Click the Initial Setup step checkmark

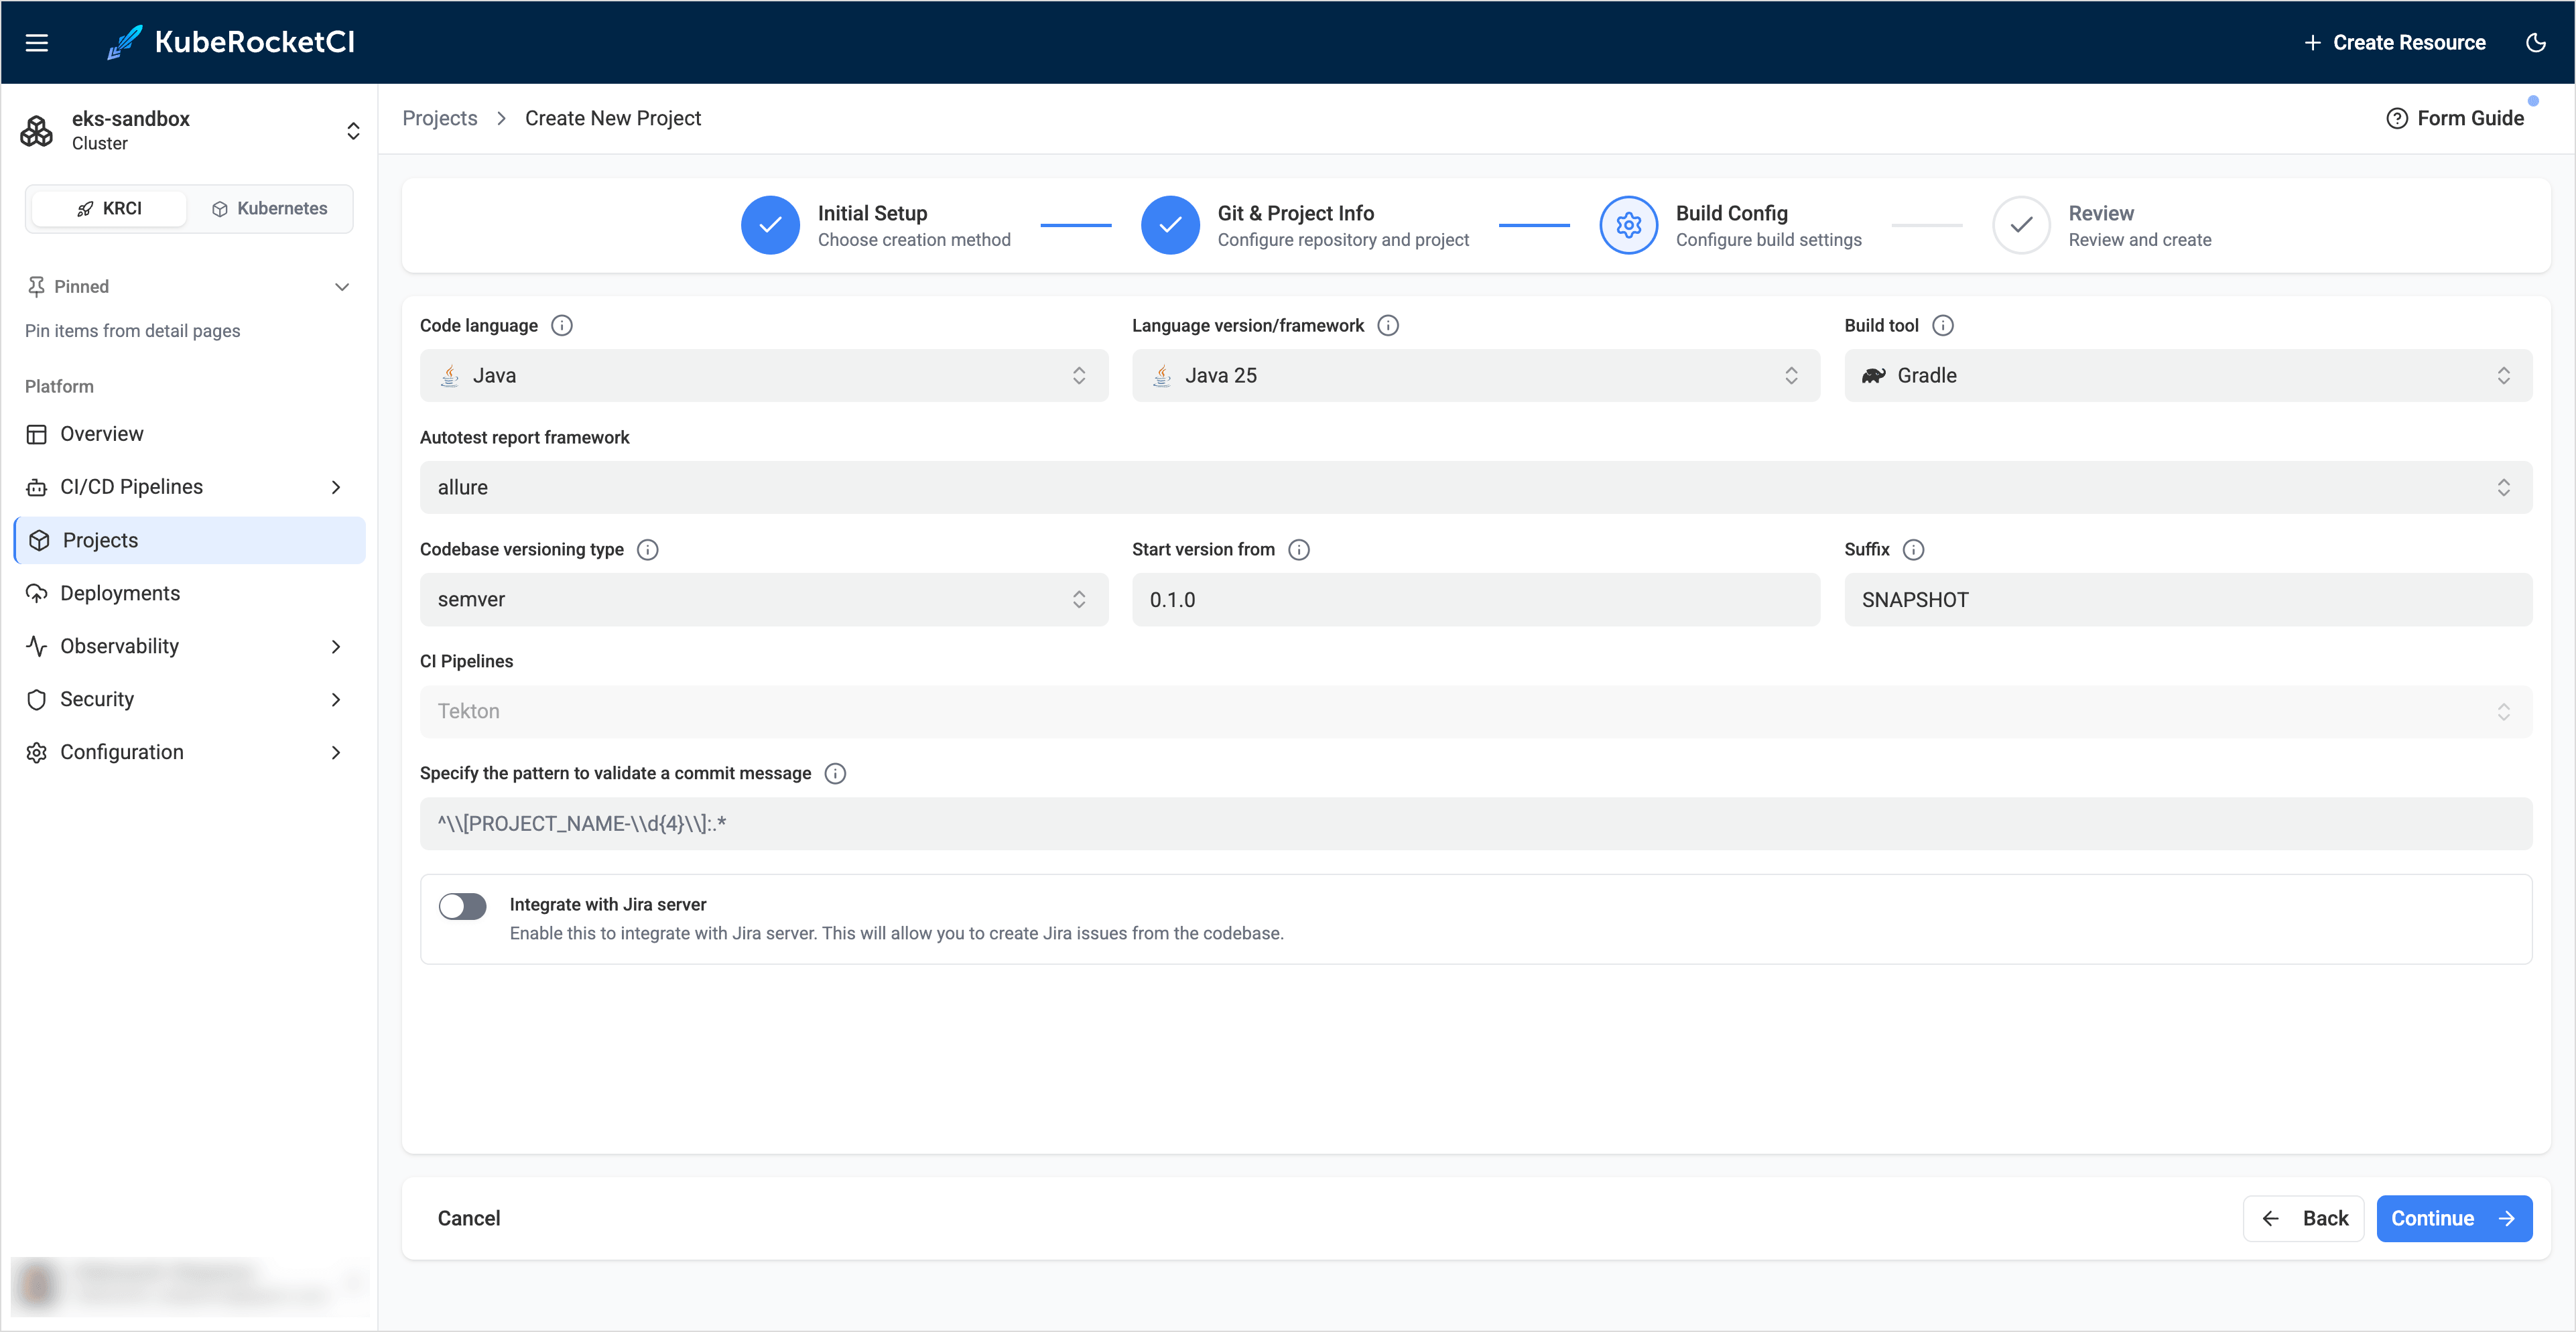(x=770, y=225)
